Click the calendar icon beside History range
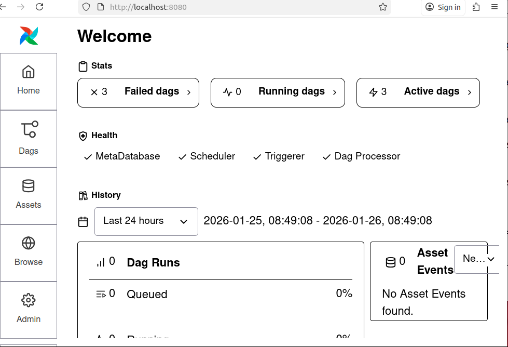Screen dimensions: 508x347 83,222
